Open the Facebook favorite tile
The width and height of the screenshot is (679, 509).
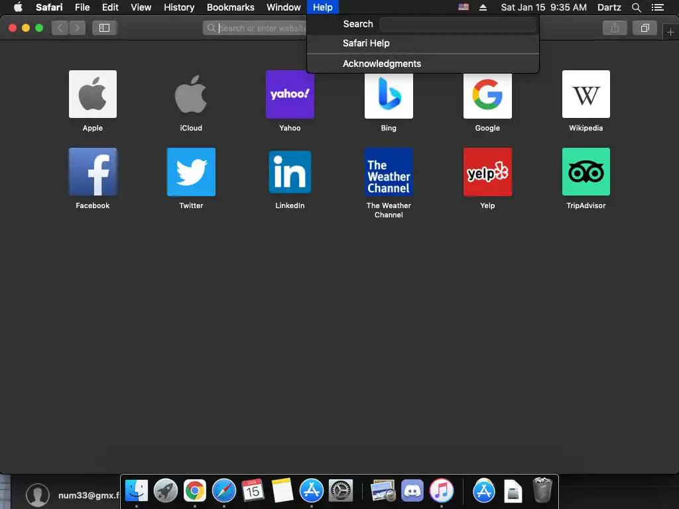point(93,172)
